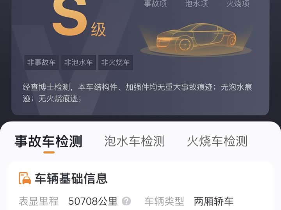Tap the 表显里程 label
This screenshot has width=281, height=210.
pos(39,201)
